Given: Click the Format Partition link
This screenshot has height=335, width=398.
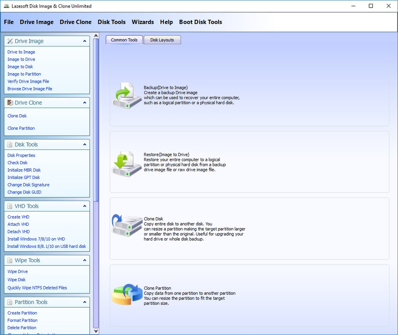Looking at the screenshot, I should 22,320.
